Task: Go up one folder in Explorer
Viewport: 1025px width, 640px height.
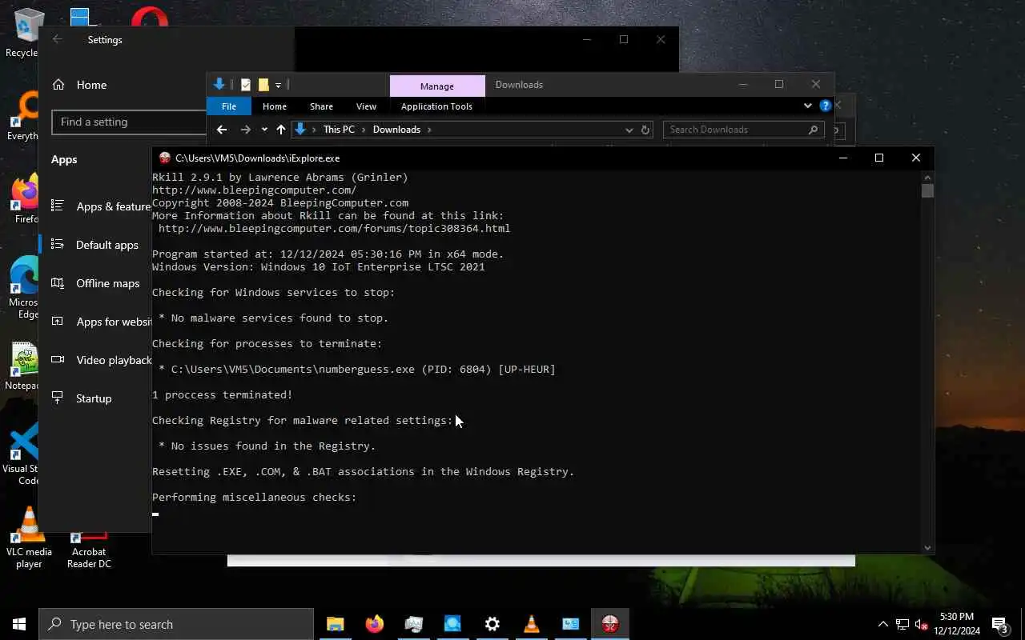Action: pos(281,130)
